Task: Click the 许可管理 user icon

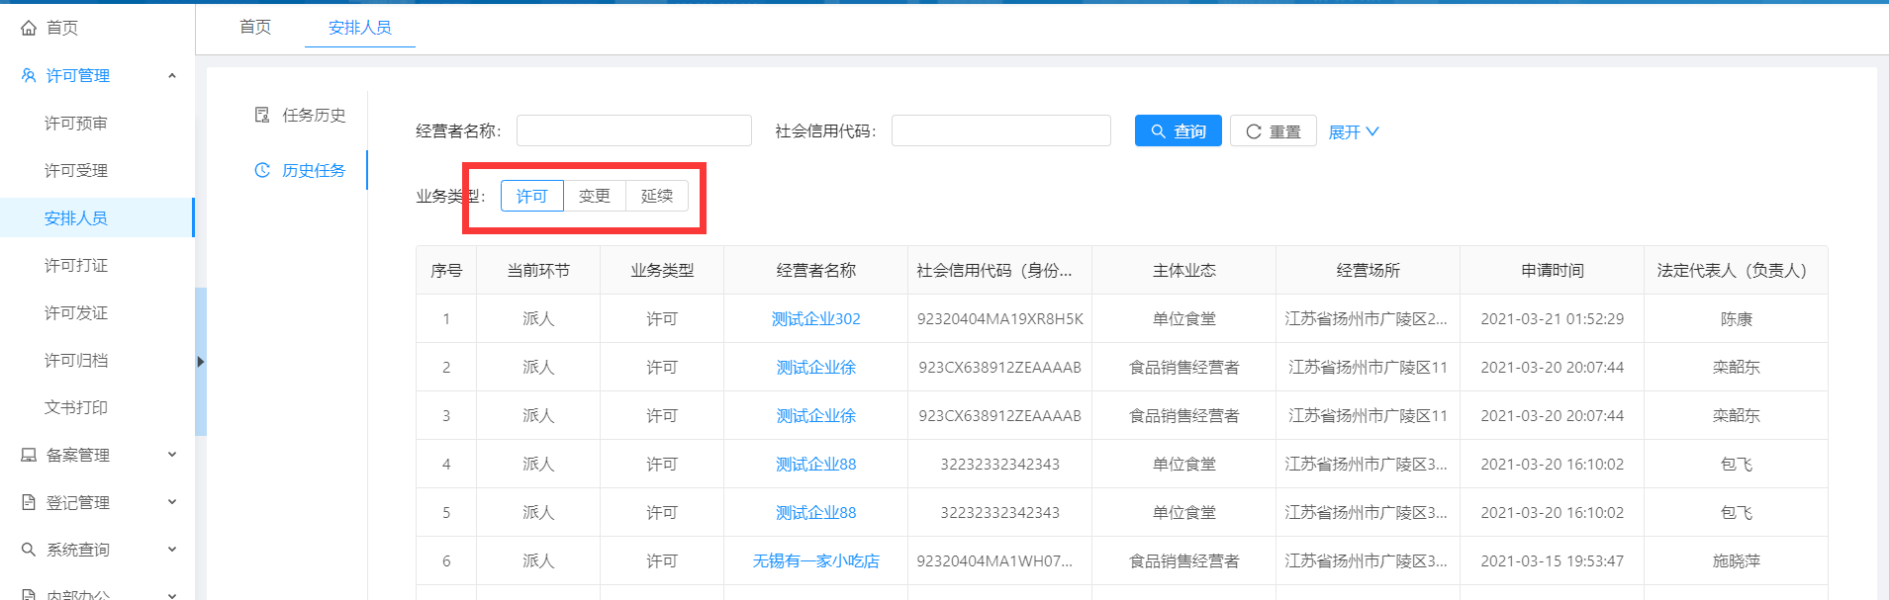Action: [x=29, y=75]
